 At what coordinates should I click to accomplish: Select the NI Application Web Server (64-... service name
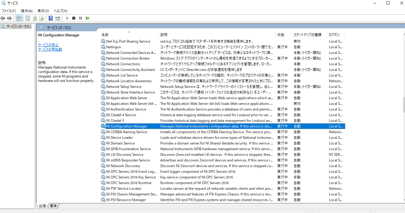[131, 103]
